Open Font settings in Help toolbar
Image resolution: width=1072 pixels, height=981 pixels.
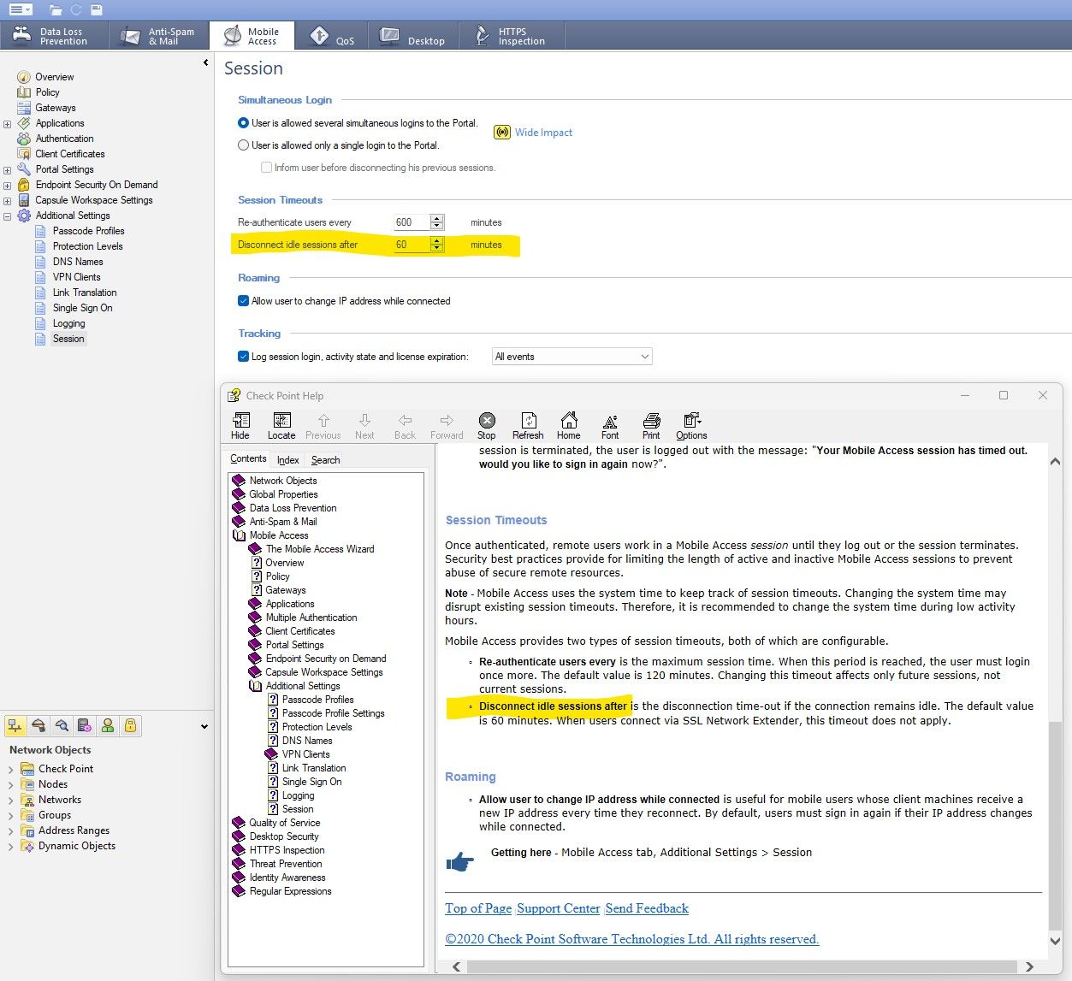610,425
